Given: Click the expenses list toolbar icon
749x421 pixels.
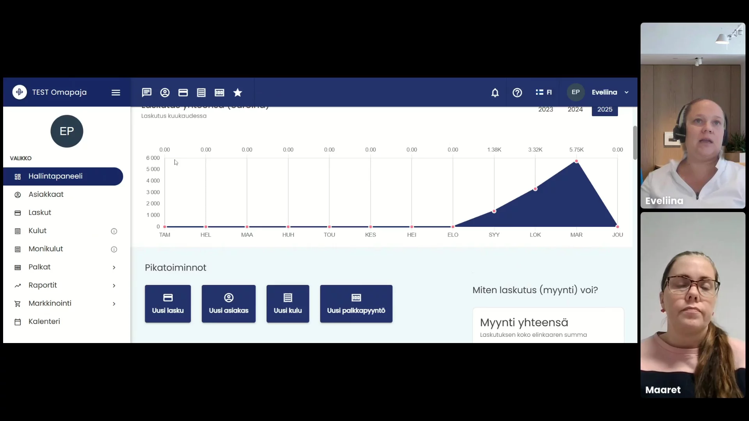Looking at the screenshot, I should [201, 92].
